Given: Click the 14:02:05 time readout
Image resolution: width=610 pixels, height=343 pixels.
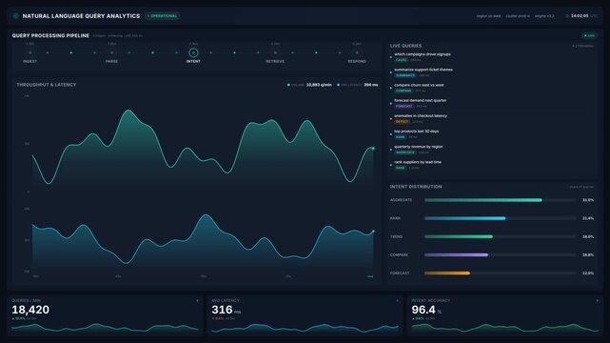Looking at the screenshot, I should coord(580,16).
